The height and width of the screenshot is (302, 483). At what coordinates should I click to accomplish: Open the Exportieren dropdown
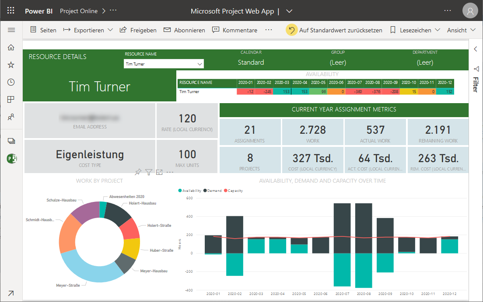coord(88,30)
